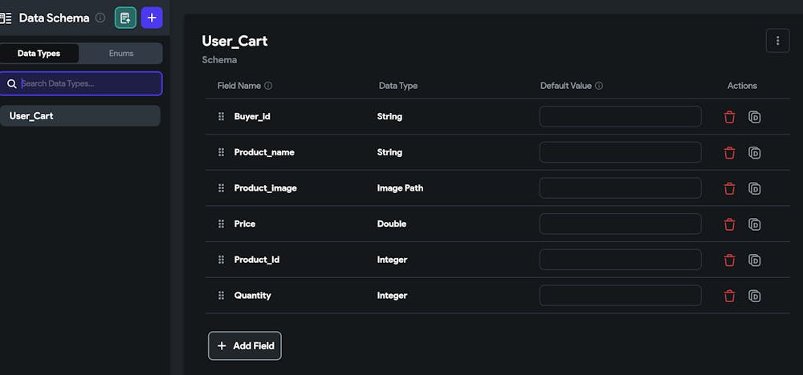Click the Price default value input
Image resolution: width=803 pixels, height=375 pixels.
(x=620, y=224)
